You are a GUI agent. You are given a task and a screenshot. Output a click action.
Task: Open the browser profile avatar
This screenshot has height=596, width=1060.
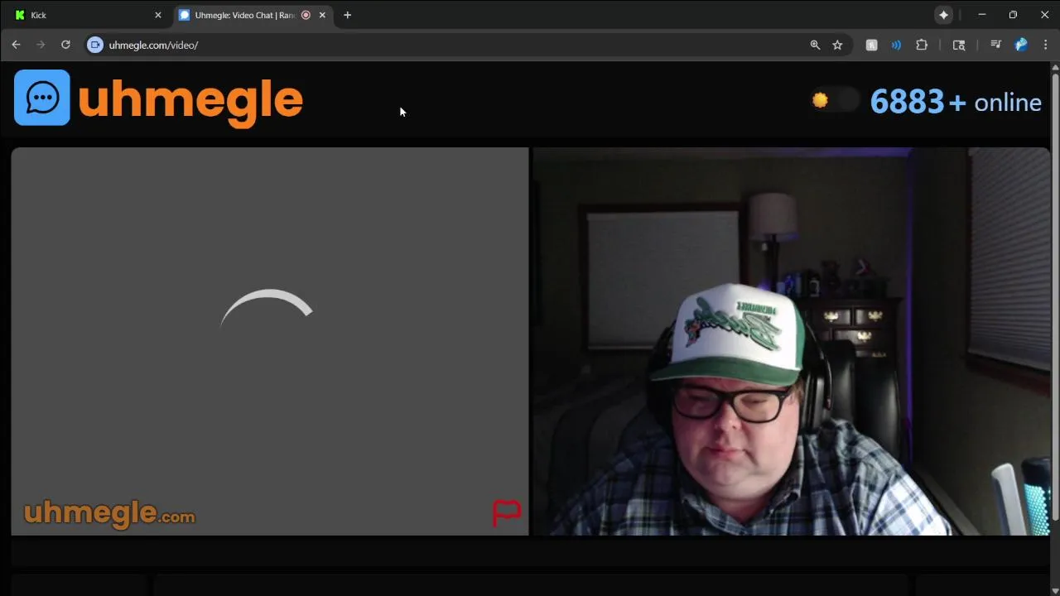(x=1021, y=45)
